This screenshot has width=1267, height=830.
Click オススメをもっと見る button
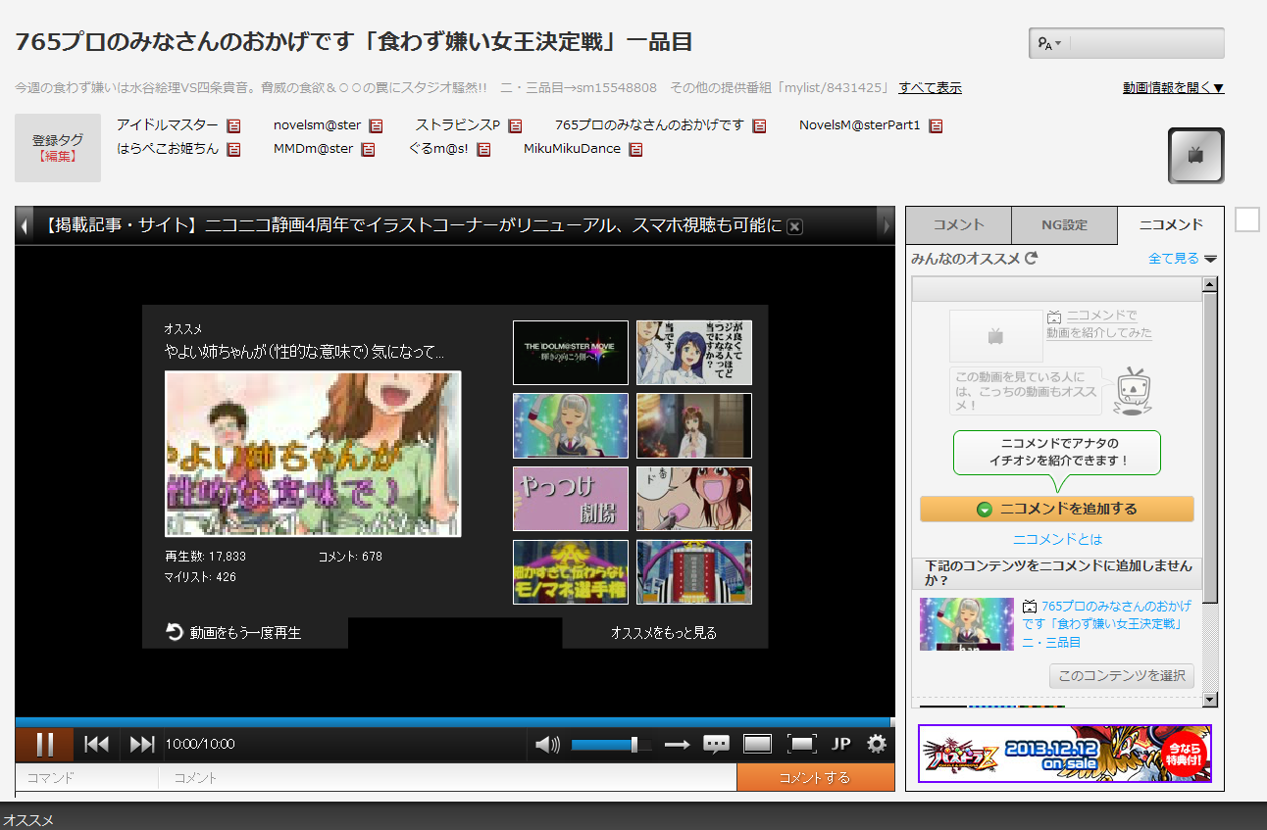(664, 633)
